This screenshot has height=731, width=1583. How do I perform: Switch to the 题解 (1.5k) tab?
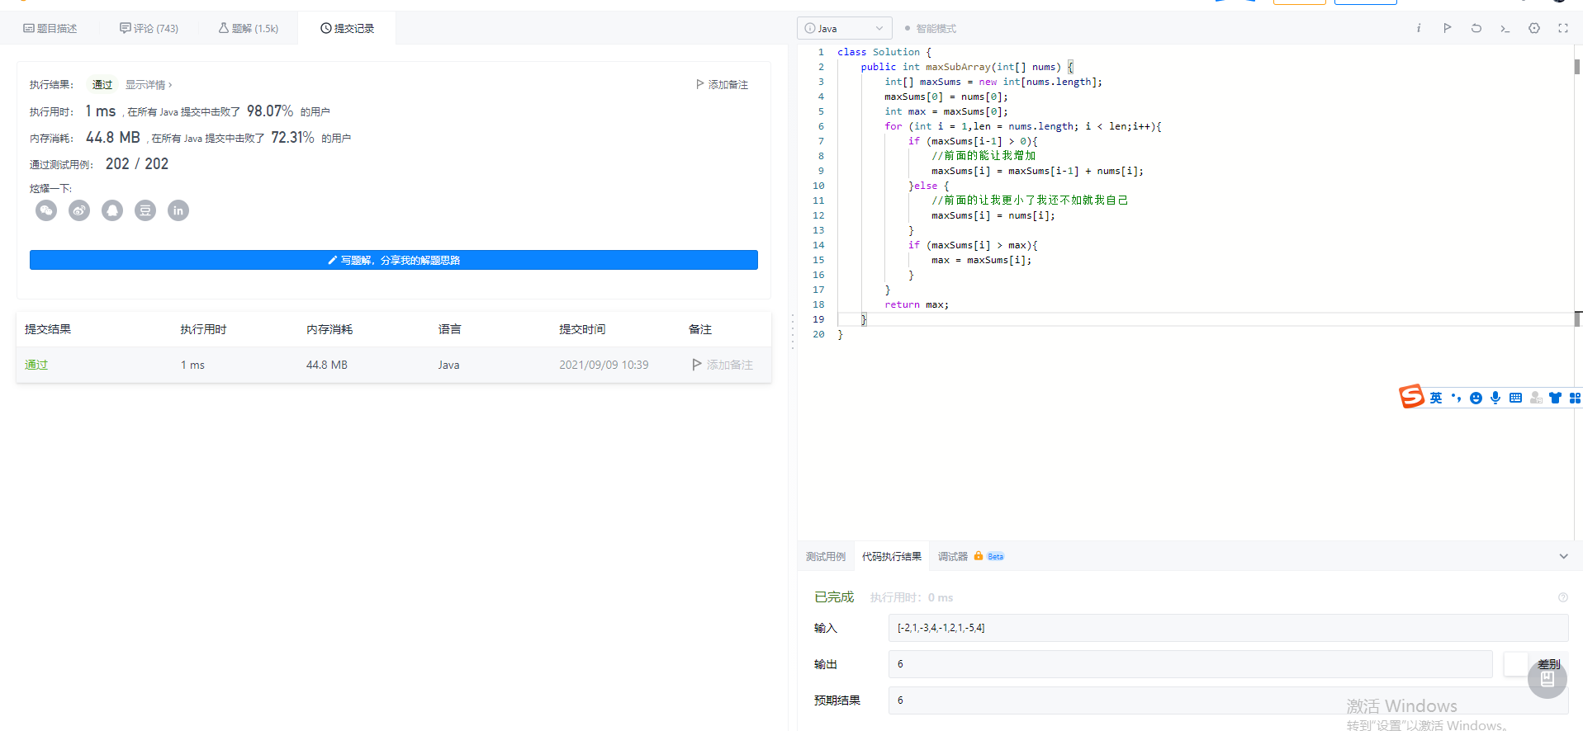tap(248, 28)
